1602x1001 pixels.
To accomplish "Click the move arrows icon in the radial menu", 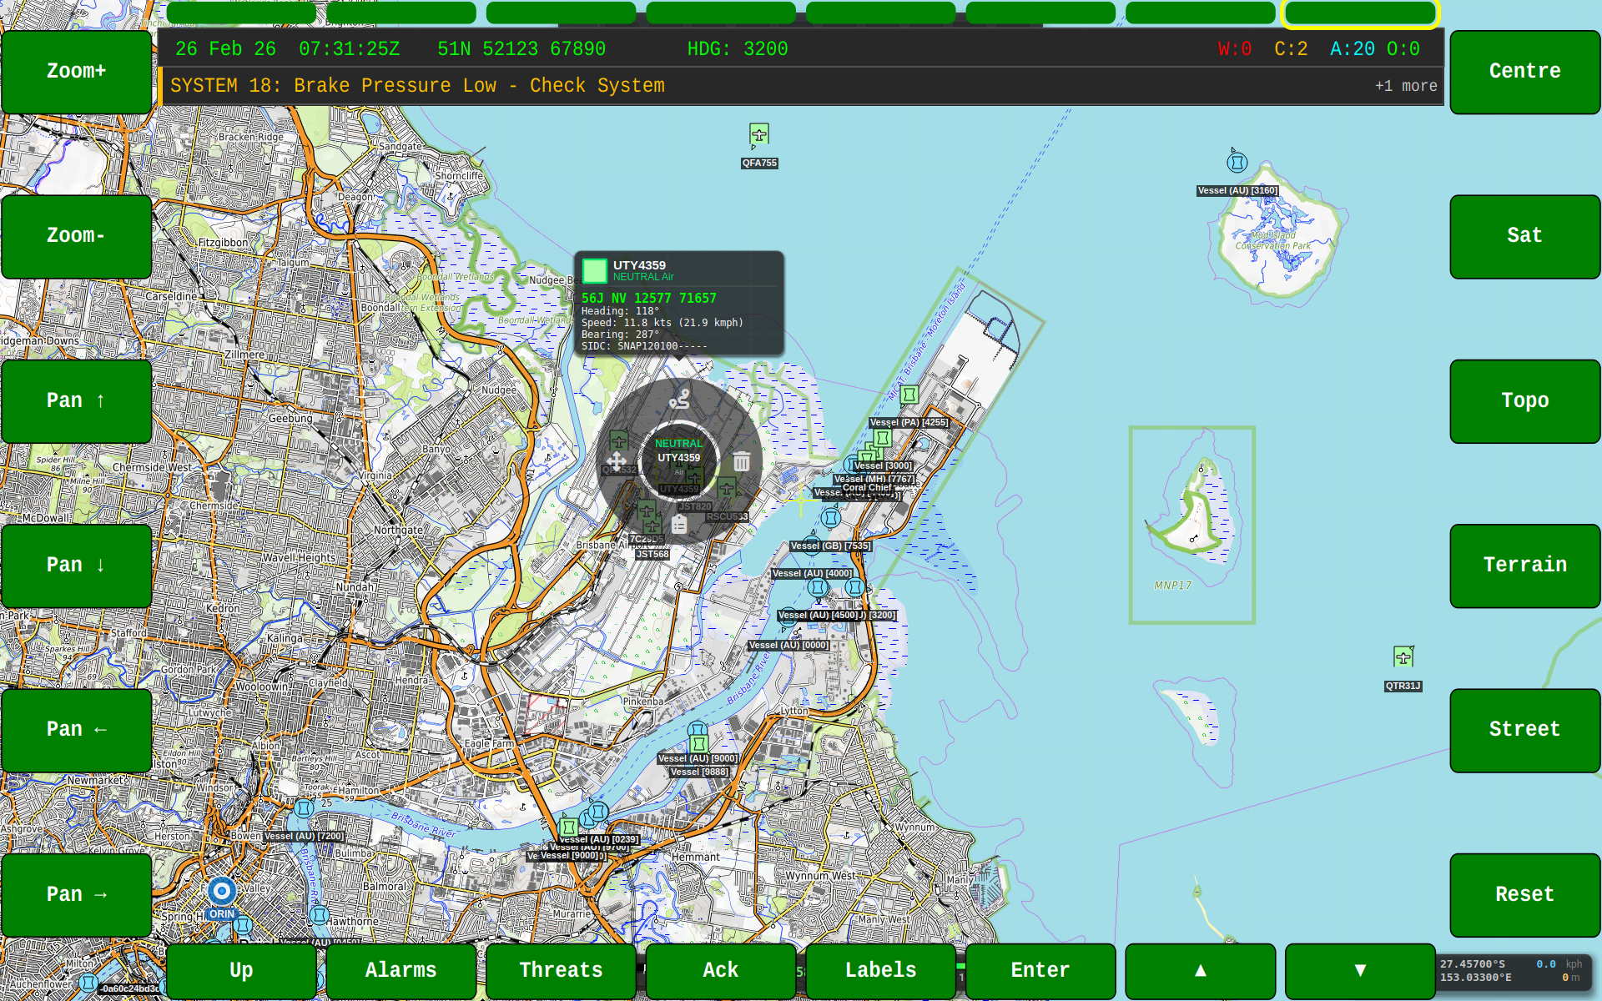I will point(617,460).
